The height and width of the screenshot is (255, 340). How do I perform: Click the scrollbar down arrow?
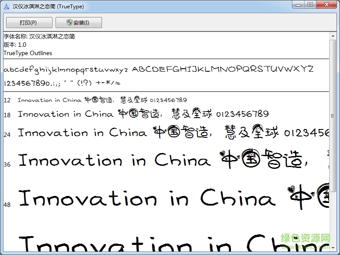point(333,248)
